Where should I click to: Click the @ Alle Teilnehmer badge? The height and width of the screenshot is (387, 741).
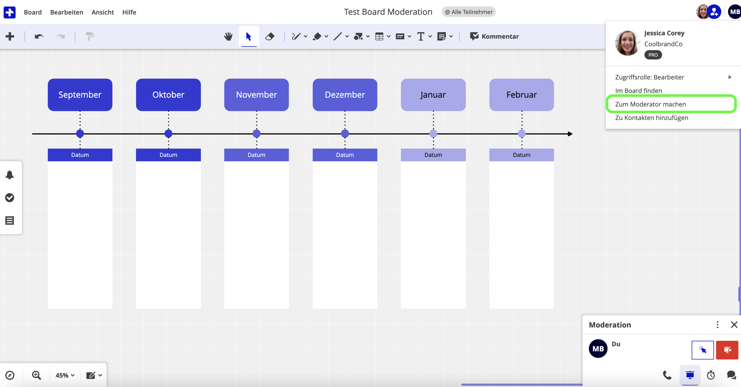coord(469,12)
